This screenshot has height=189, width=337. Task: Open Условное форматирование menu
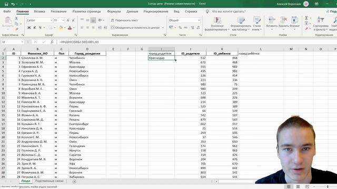click(x=217, y=24)
